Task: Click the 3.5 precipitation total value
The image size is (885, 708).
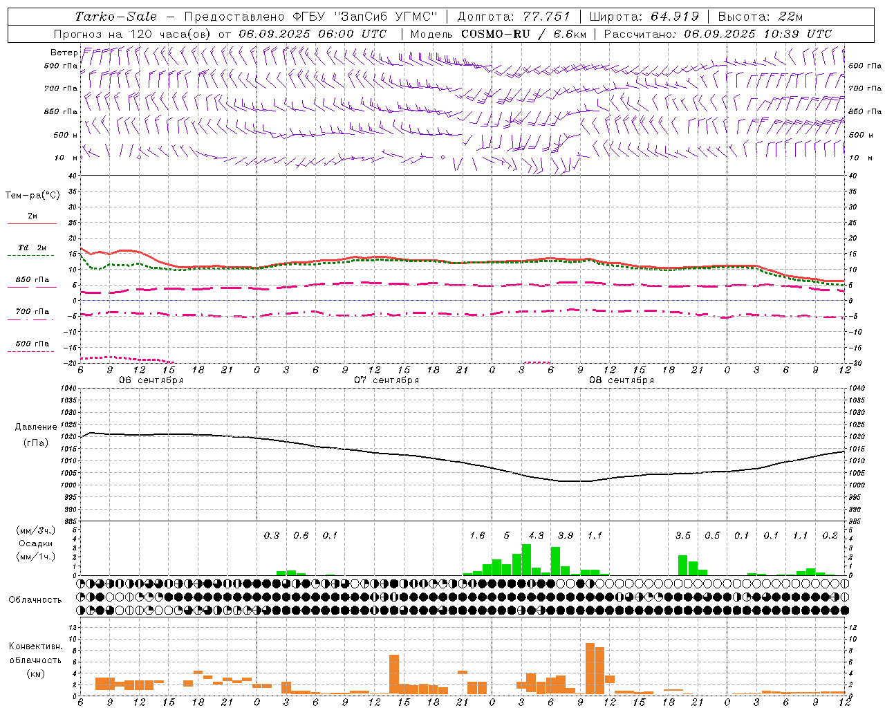Action: point(683,535)
